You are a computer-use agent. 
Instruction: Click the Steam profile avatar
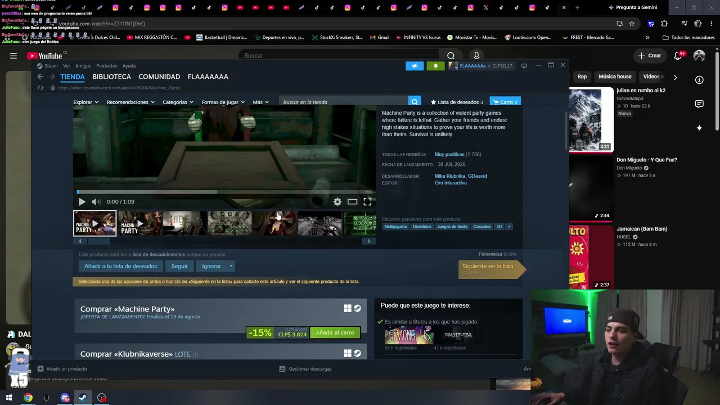pyautogui.click(x=453, y=66)
